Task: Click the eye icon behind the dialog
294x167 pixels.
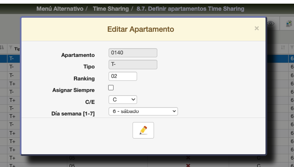Action: [271, 24]
